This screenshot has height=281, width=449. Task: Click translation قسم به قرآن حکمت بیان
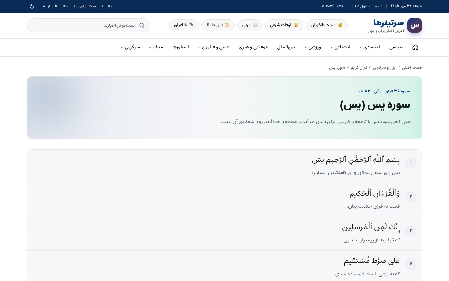tap(373, 206)
